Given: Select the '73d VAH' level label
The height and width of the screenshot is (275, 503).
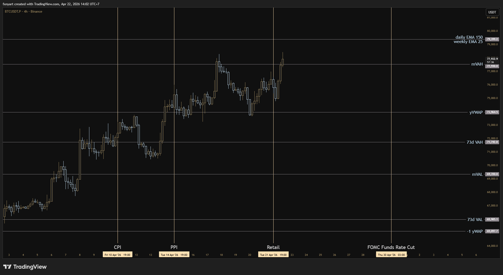Looking at the screenshot, I should (474, 143).
